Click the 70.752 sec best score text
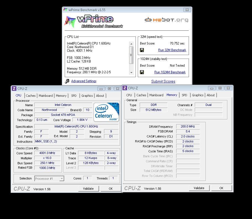This screenshot has height=219, width=252. click(x=177, y=43)
